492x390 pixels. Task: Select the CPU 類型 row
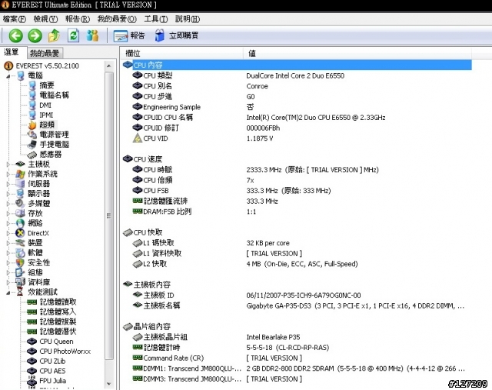[x=297, y=75]
